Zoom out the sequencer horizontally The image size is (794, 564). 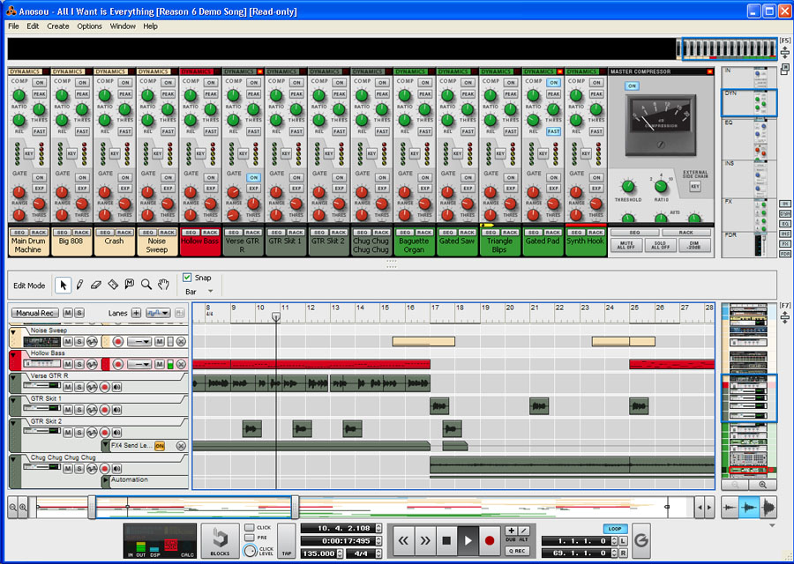click(13, 507)
